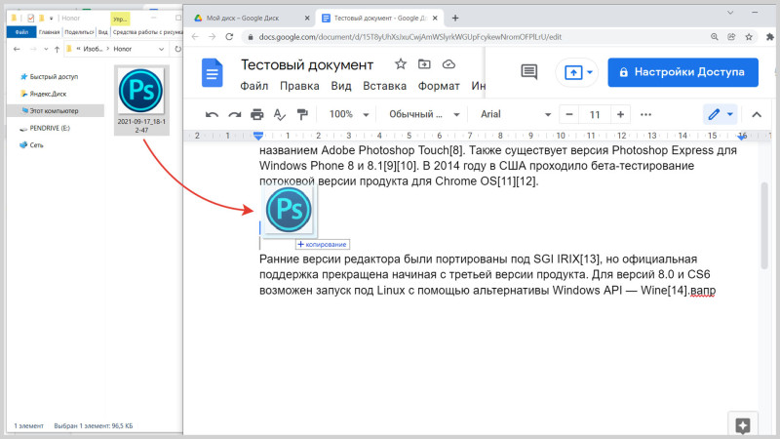Click the Explore button at bottom right

[x=743, y=425]
